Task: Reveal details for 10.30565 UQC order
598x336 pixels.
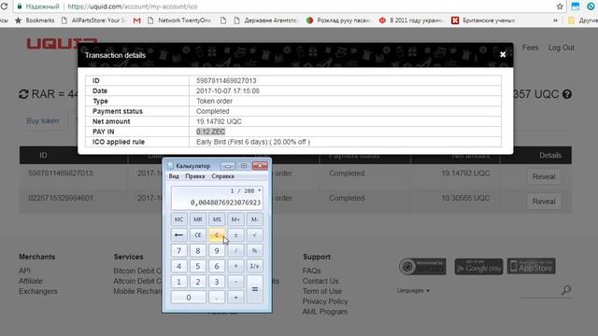Action: (544, 202)
